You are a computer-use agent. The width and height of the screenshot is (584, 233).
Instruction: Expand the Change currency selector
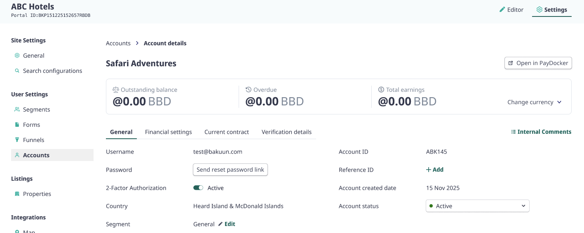[535, 102]
